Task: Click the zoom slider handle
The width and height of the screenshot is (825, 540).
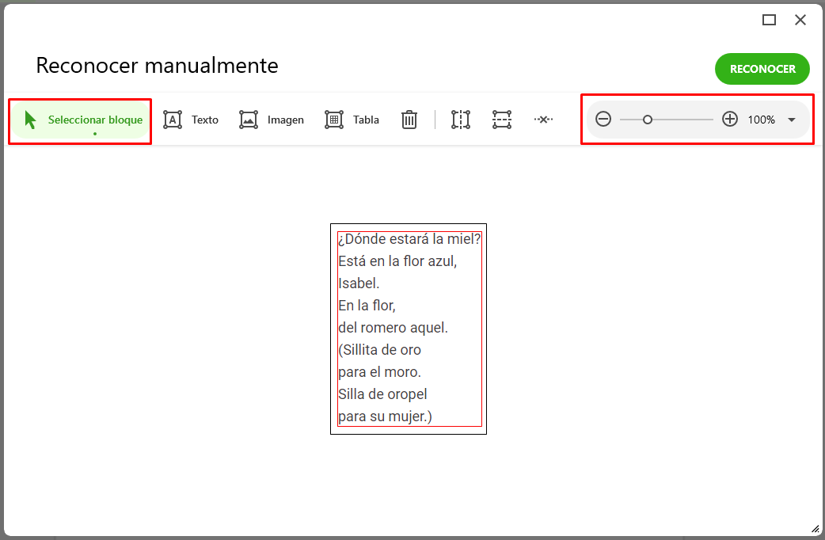Action: 648,120
